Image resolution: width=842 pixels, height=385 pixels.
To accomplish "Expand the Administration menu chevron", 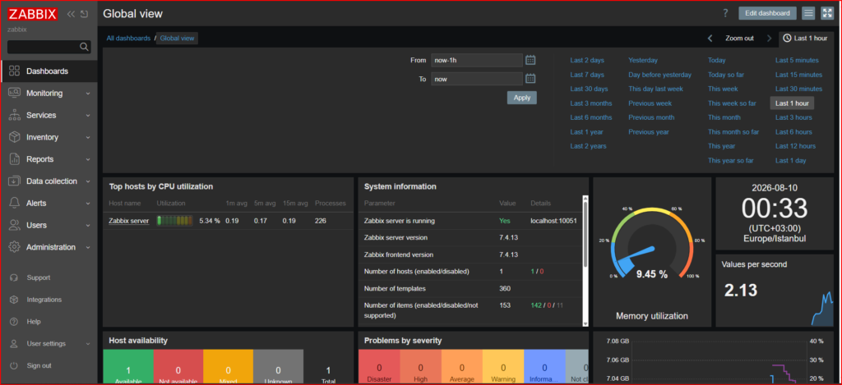I will (x=88, y=247).
